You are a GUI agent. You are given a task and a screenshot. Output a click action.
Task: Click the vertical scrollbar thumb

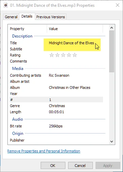click(x=111, y=51)
